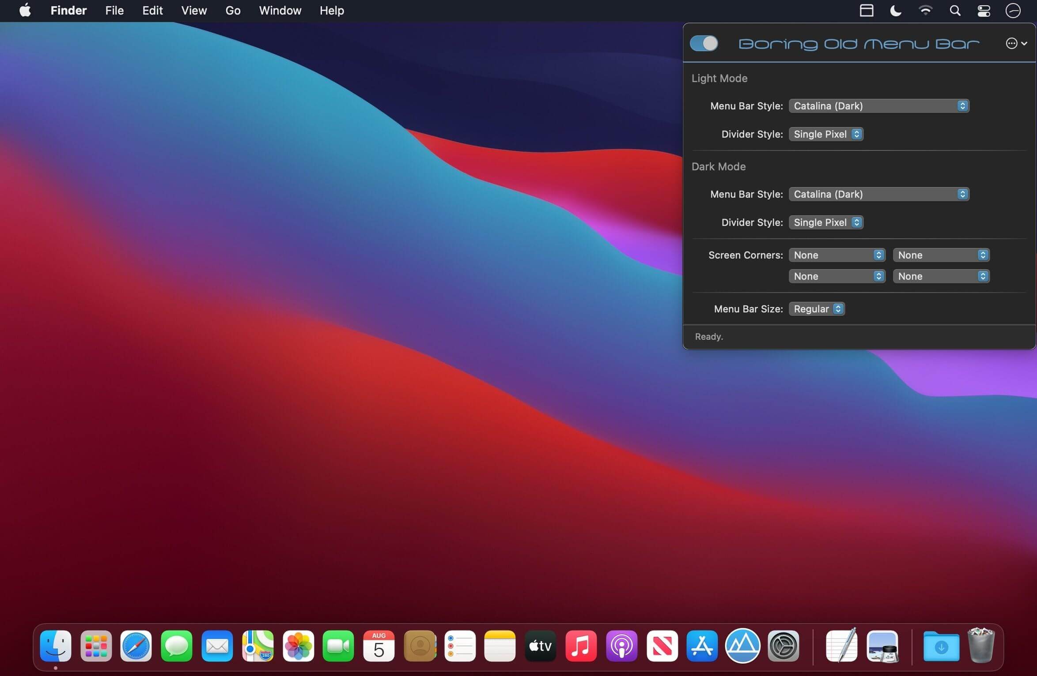Screen dimensions: 1037x676
Task: Open Dark Mode Divider Style dropdown
Action: pyautogui.click(x=825, y=222)
